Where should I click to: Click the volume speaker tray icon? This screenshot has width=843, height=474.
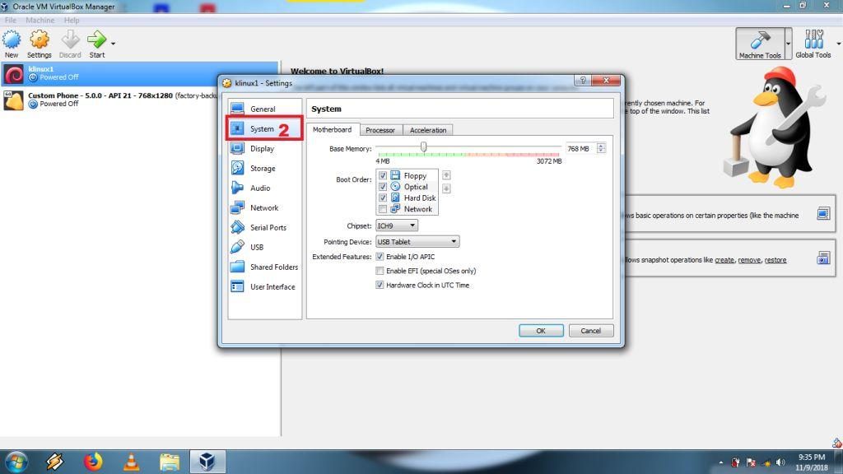click(780, 462)
